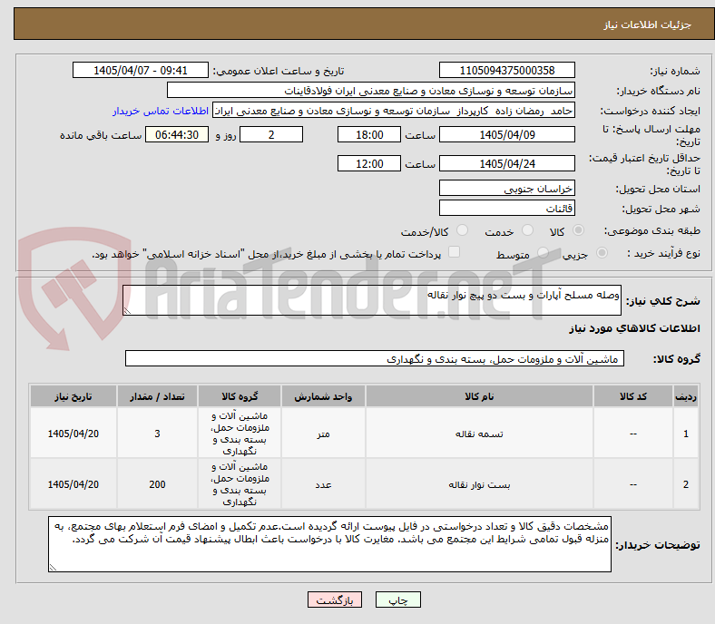Click the واحد شمارش column header

coord(323,396)
